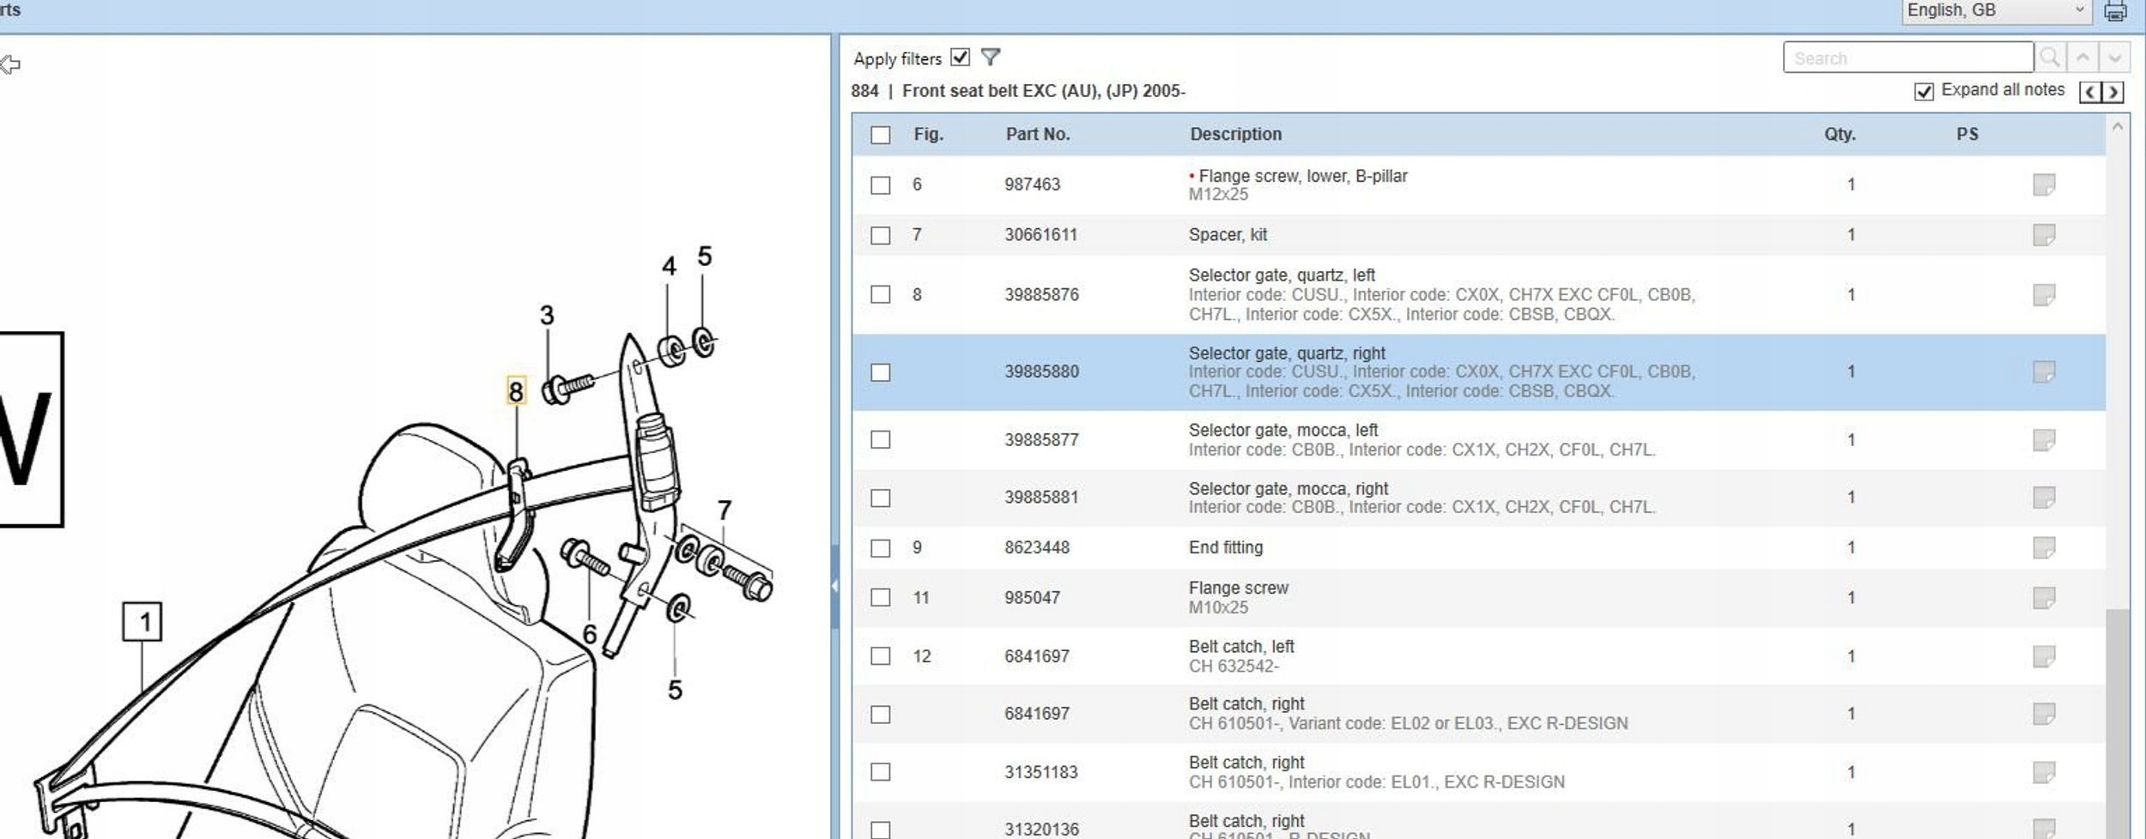Select 'Selector gate, mocca, left' description
Image resolution: width=2146 pixels, height=839 pixels.
point(1283,430)
